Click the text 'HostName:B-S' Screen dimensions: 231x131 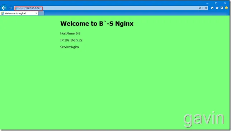click(x=70, y=33)
